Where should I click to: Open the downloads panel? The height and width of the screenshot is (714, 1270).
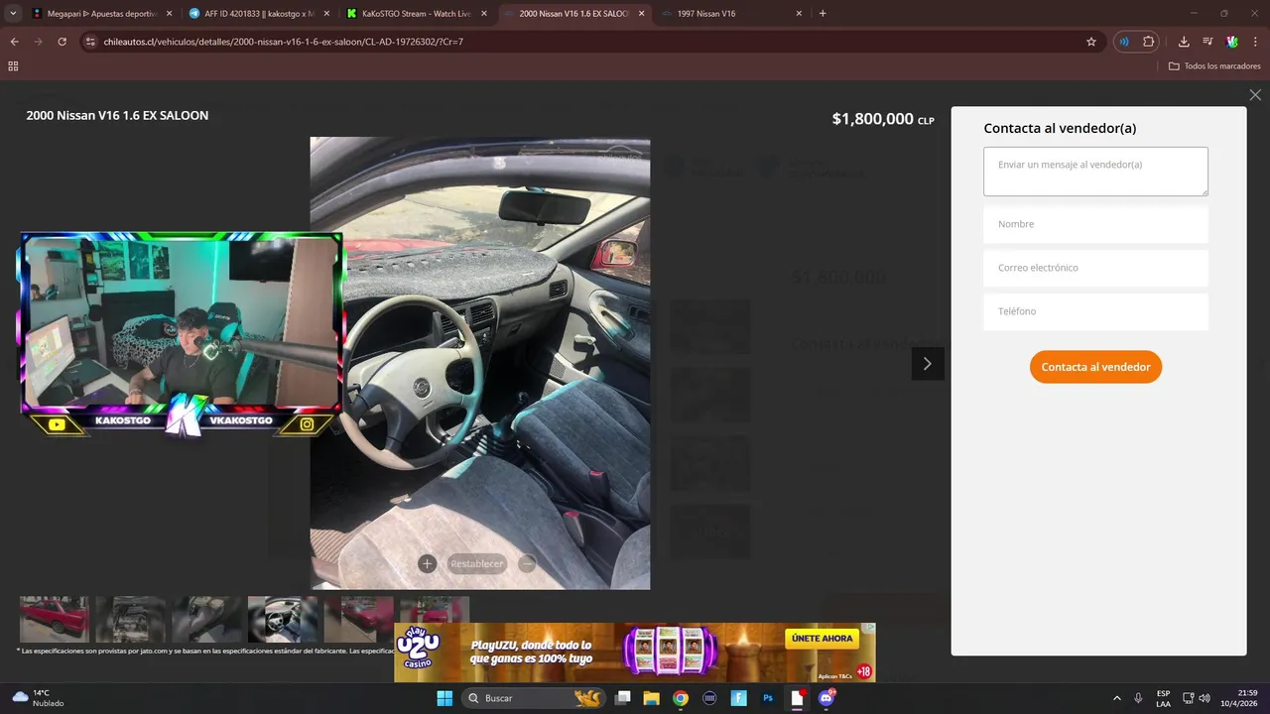1184,42
